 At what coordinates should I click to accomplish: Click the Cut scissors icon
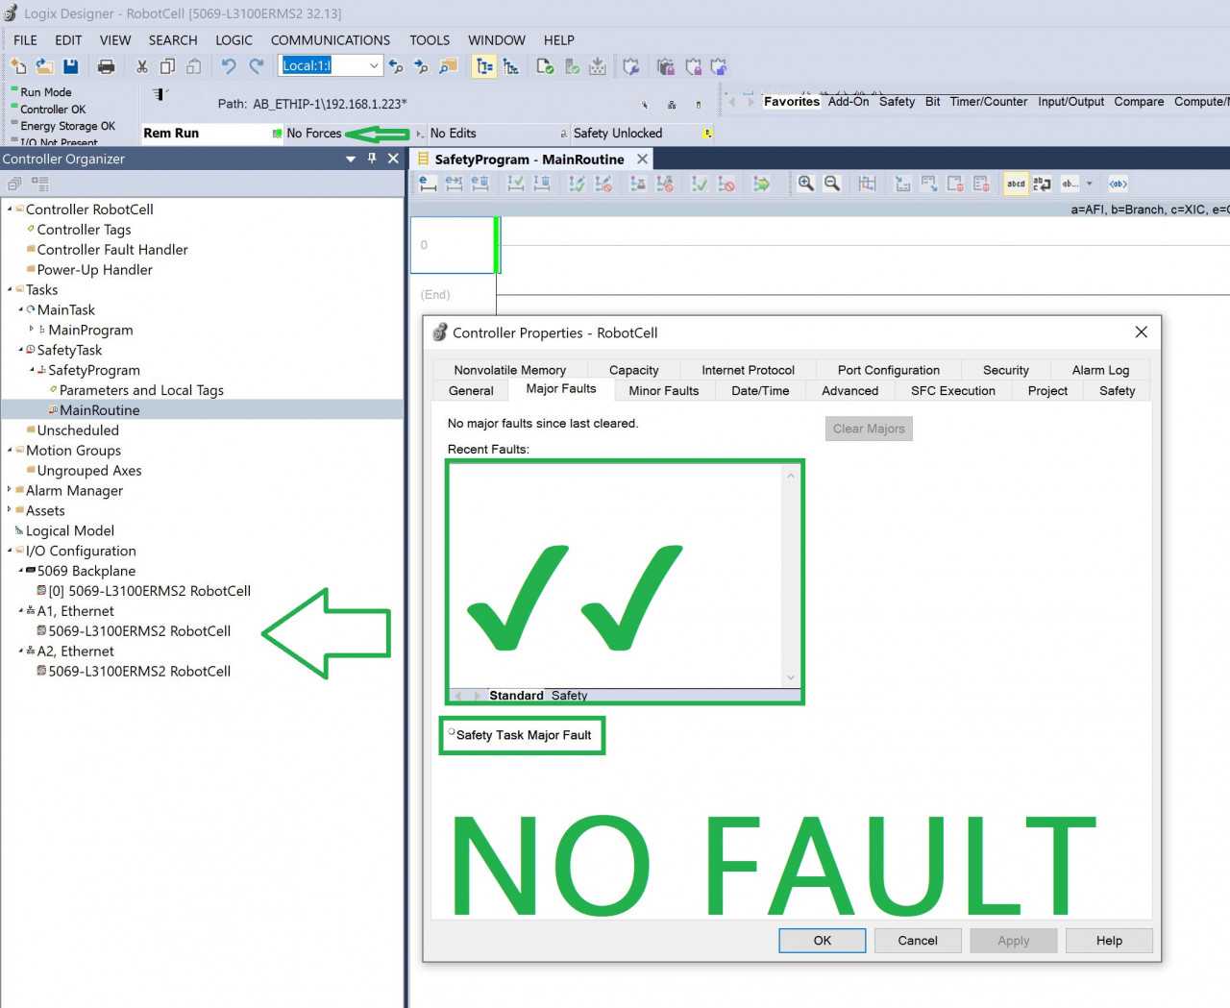142,66
